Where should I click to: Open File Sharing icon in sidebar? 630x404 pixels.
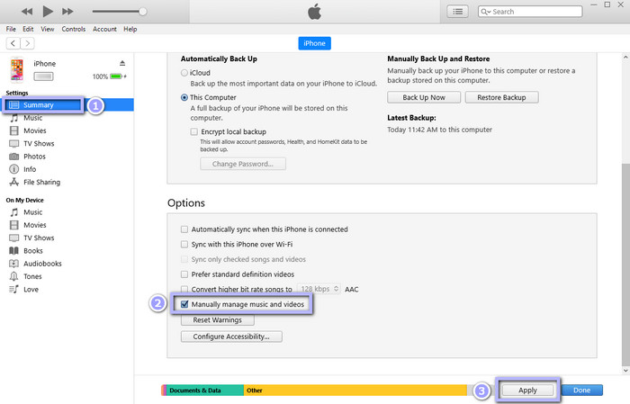(x=14, y=182)
